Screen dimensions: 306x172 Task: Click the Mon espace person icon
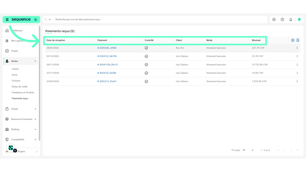tap(7, 41)
